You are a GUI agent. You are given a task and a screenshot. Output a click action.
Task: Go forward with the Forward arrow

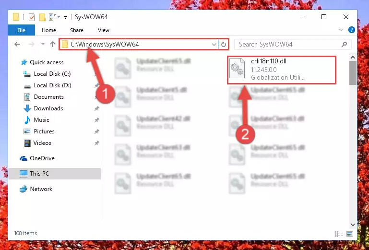pos(31,44)
